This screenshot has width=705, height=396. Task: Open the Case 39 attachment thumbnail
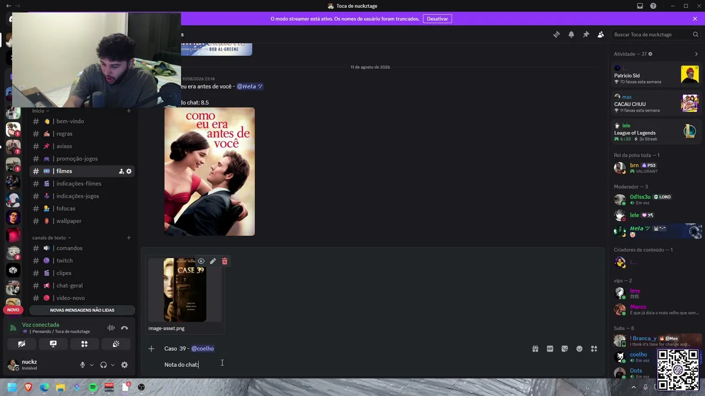[185, 290]
